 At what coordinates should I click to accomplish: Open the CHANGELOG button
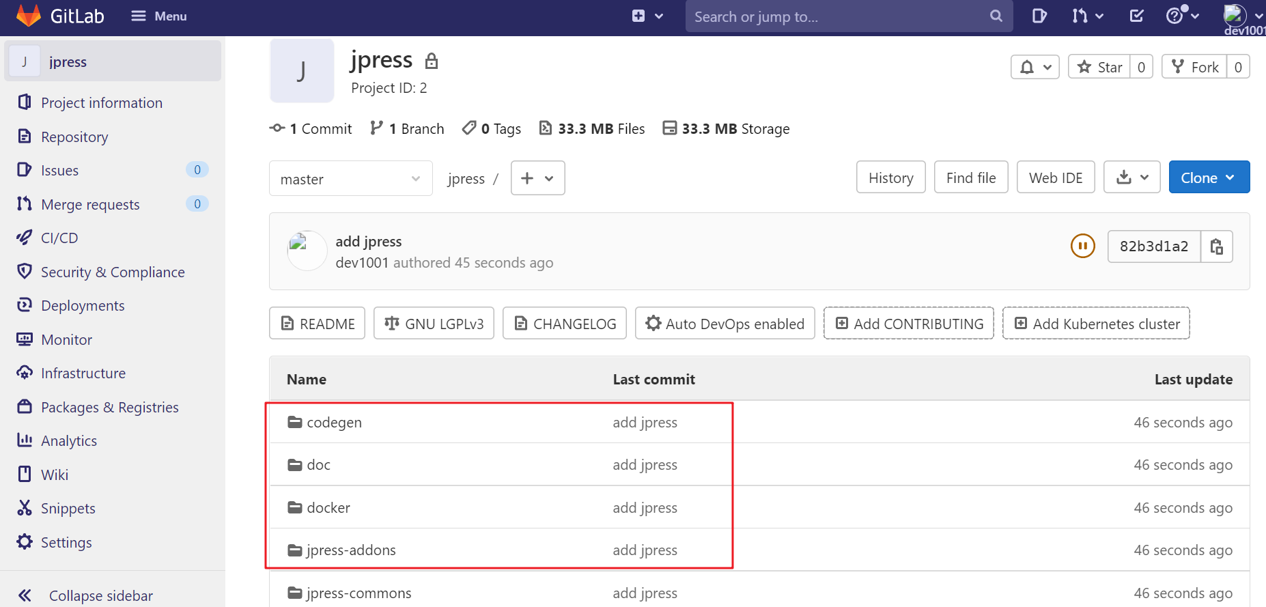coord(565,324)
